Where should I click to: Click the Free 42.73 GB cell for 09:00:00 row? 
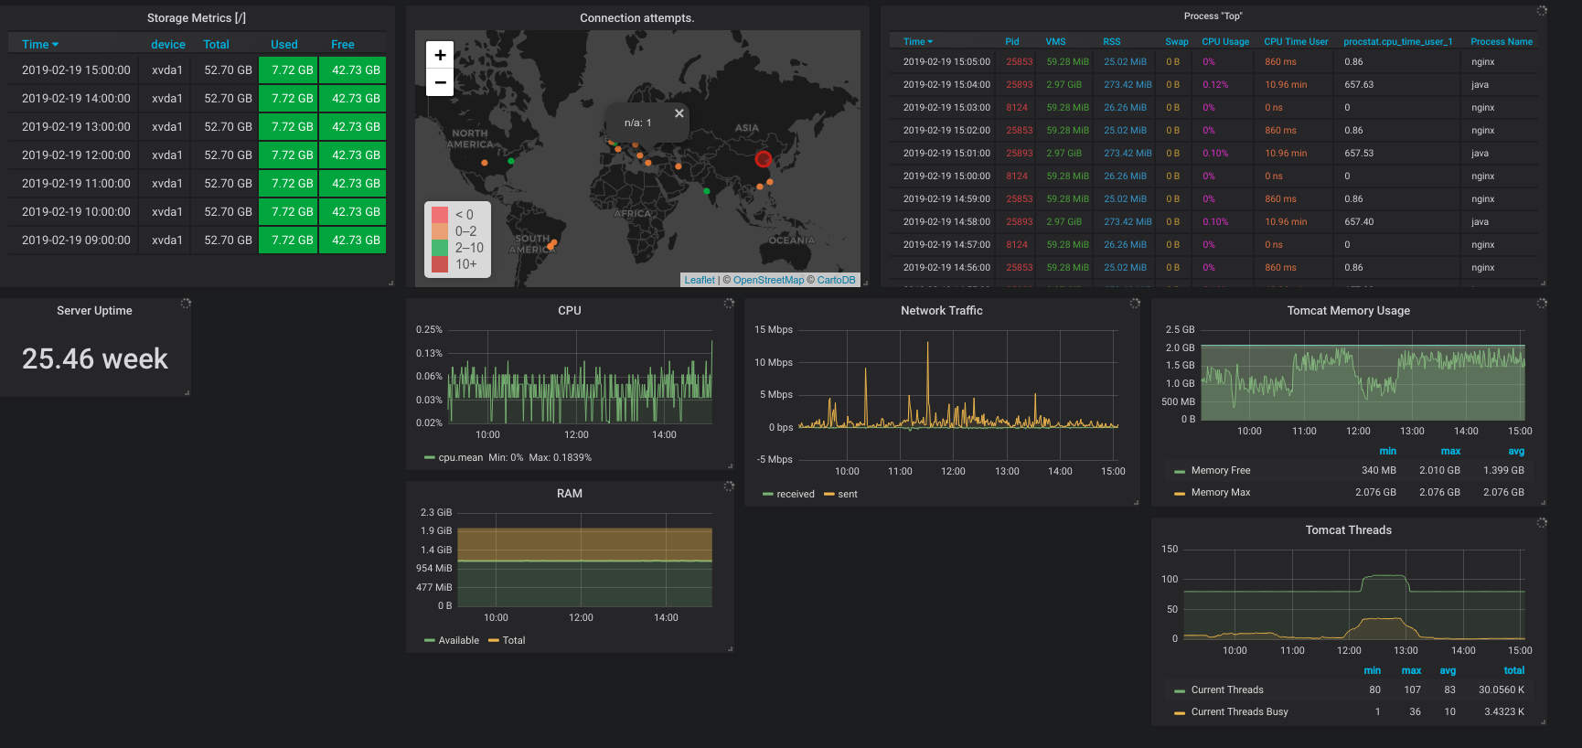pyautogui.click(x=352, y=240)
